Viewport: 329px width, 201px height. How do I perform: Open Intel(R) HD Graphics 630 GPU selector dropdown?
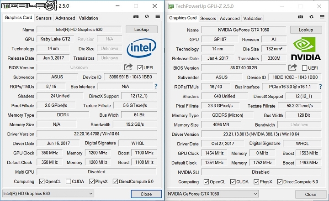click(48, 194)
